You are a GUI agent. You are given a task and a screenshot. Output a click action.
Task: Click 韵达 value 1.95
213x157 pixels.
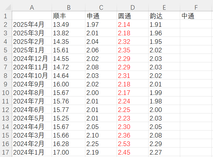[x=164, y=41]
